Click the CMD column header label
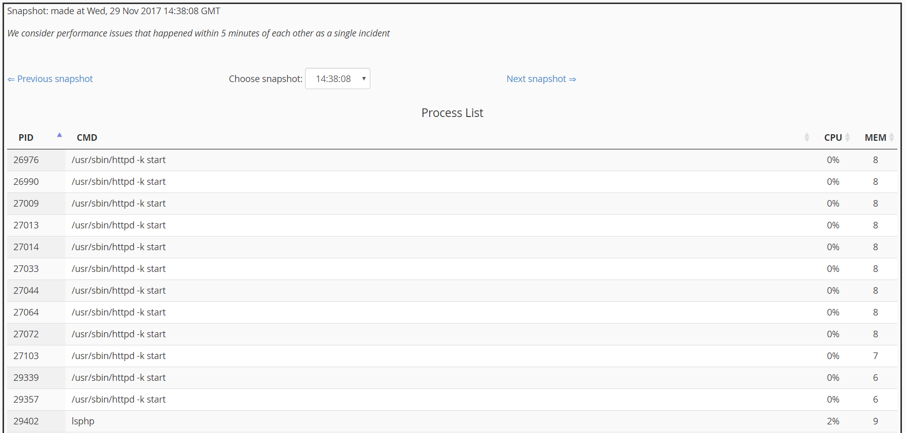 tap(87, 138)
